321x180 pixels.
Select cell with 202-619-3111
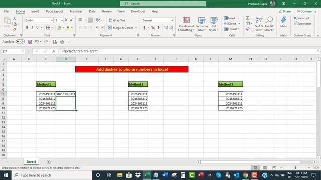click(x=66, y=94)
